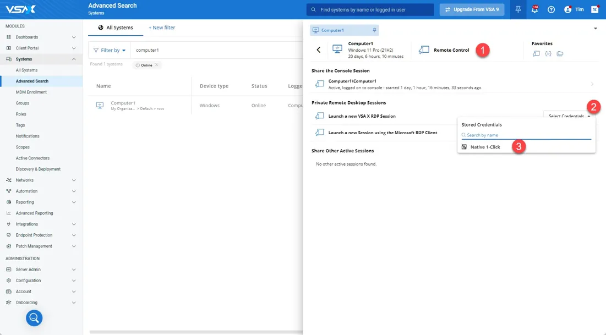Choose Native 1-Click stored credential

point(485,147)
